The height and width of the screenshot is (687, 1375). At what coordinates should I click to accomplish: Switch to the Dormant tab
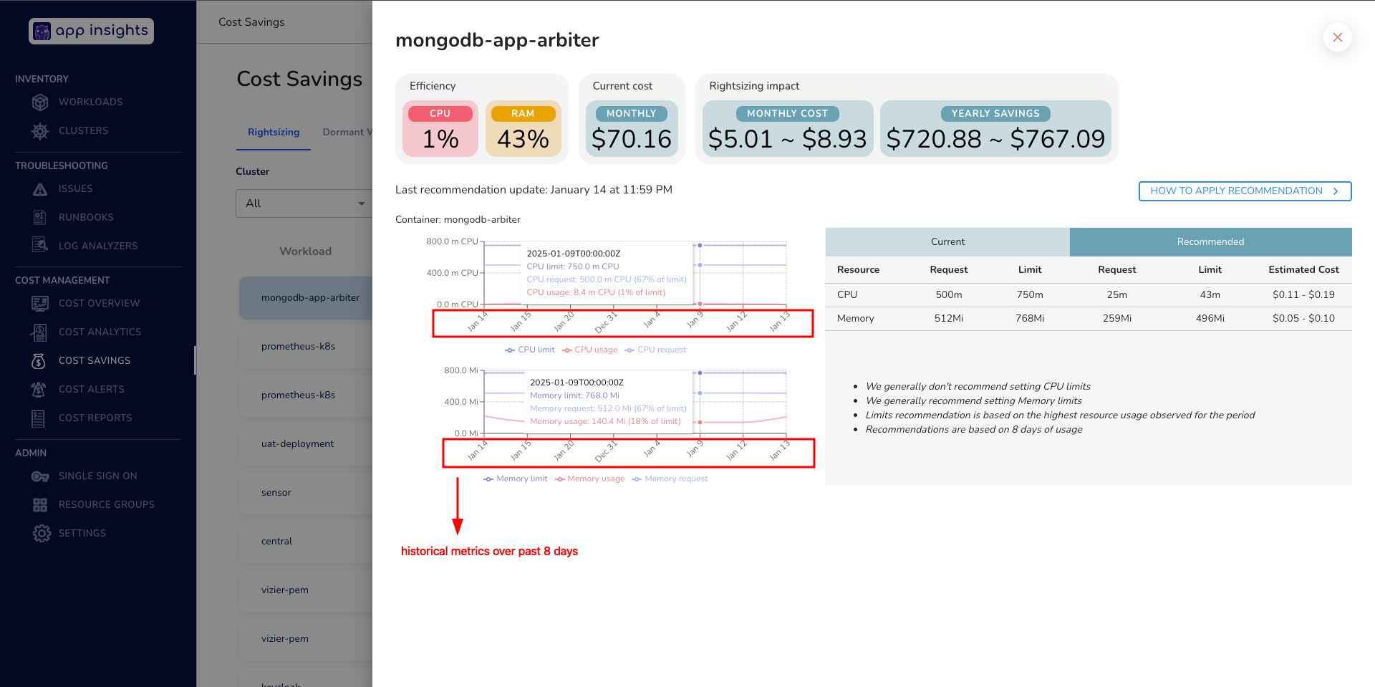tap(347, 133)
